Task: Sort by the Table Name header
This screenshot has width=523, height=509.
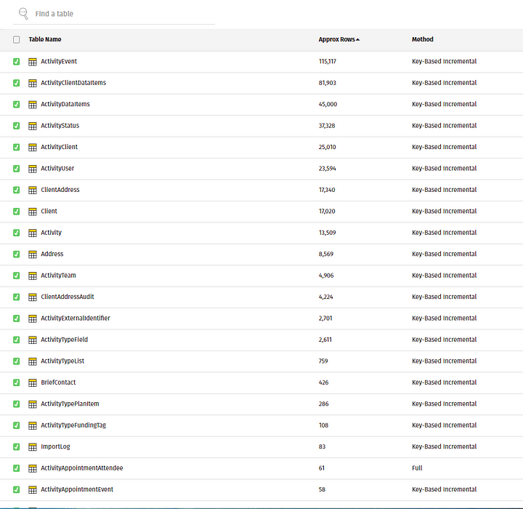Action: pos(45,39)
